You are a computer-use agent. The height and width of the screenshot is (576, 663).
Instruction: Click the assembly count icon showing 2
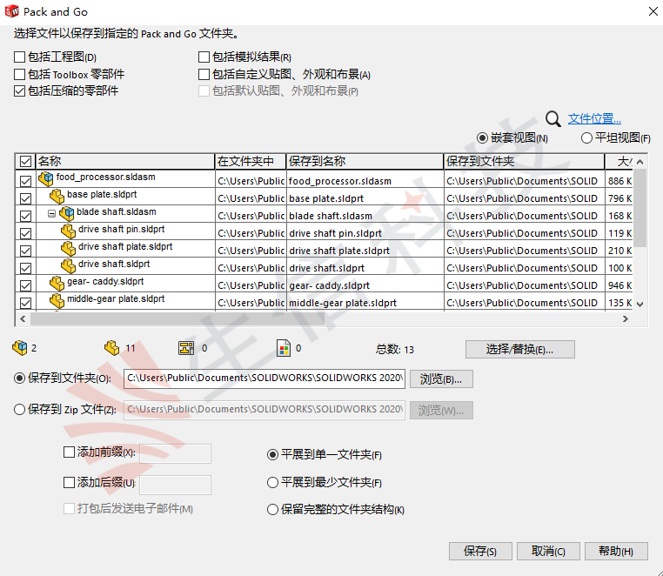[x=19, y=348]
